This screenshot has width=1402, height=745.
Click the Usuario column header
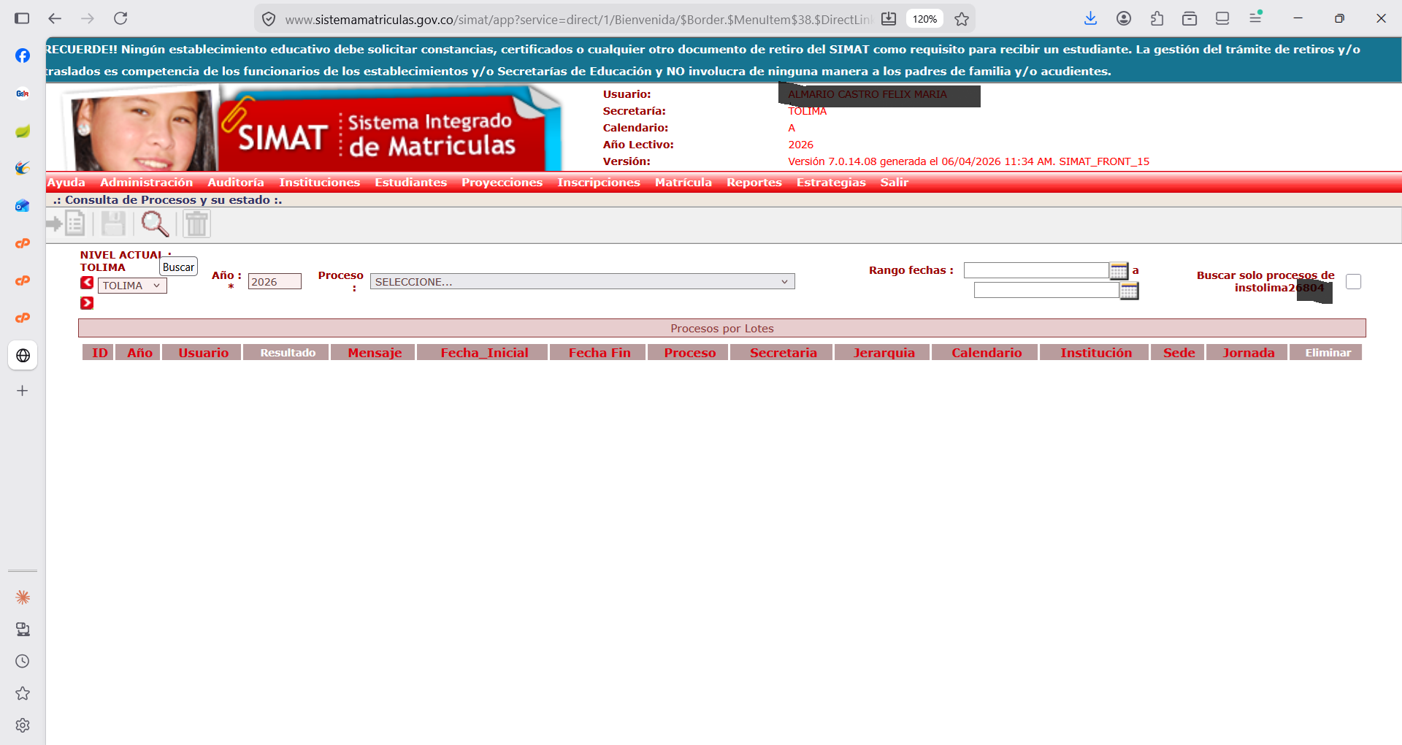tap(203, 353)
